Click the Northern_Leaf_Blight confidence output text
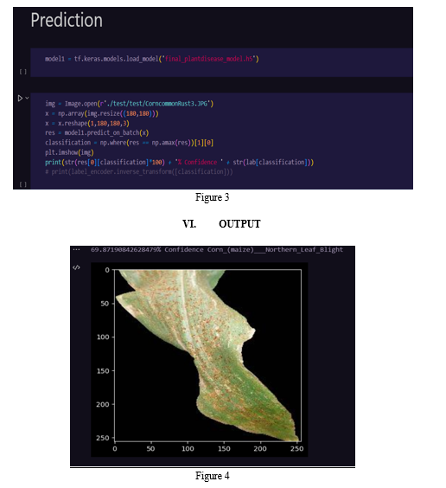This screenshot has width=446, height=488. coord(217,249)
